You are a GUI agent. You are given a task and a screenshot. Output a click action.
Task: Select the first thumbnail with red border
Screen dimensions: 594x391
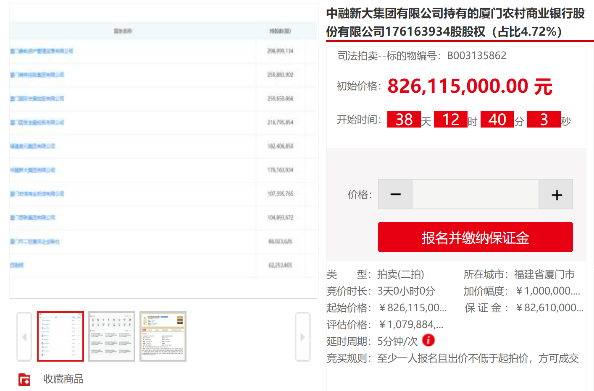(60, 336)
